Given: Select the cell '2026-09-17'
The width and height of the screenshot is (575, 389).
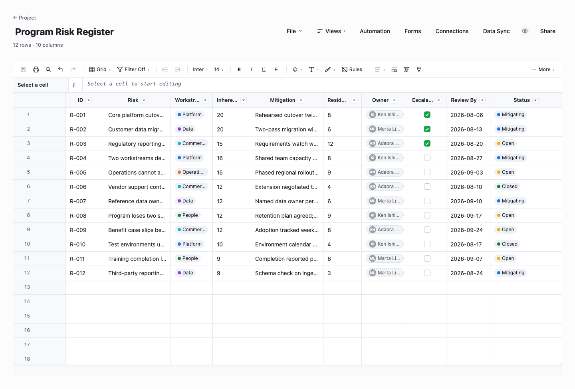Looking at the screenshot, I should [x=468, y=216].
